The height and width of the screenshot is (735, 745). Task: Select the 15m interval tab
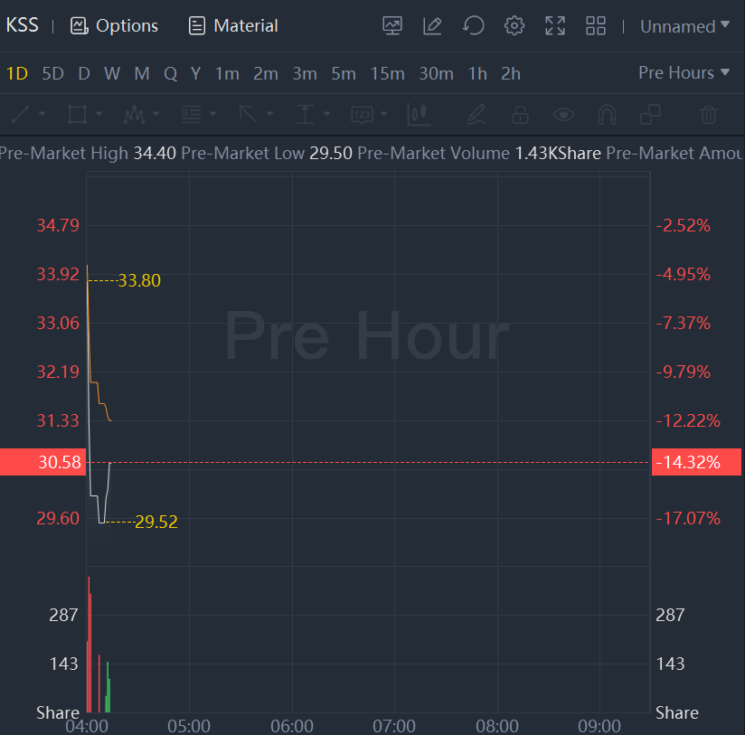coord(387,74)
